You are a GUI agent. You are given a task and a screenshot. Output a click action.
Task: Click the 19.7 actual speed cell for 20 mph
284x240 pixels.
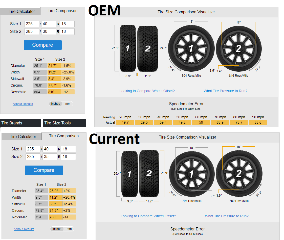point(125,122)
